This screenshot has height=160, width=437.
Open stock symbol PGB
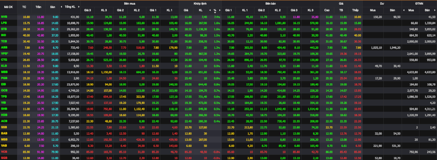[4, 78]
